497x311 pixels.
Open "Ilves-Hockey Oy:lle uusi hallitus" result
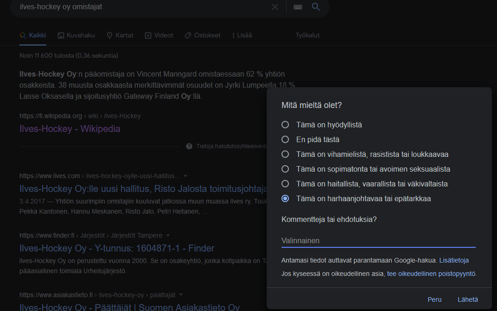pos(143,189)
